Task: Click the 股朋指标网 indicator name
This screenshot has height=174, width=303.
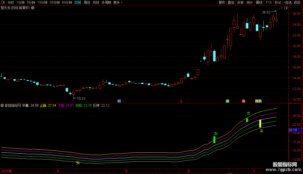Action: tap(13, 105)
